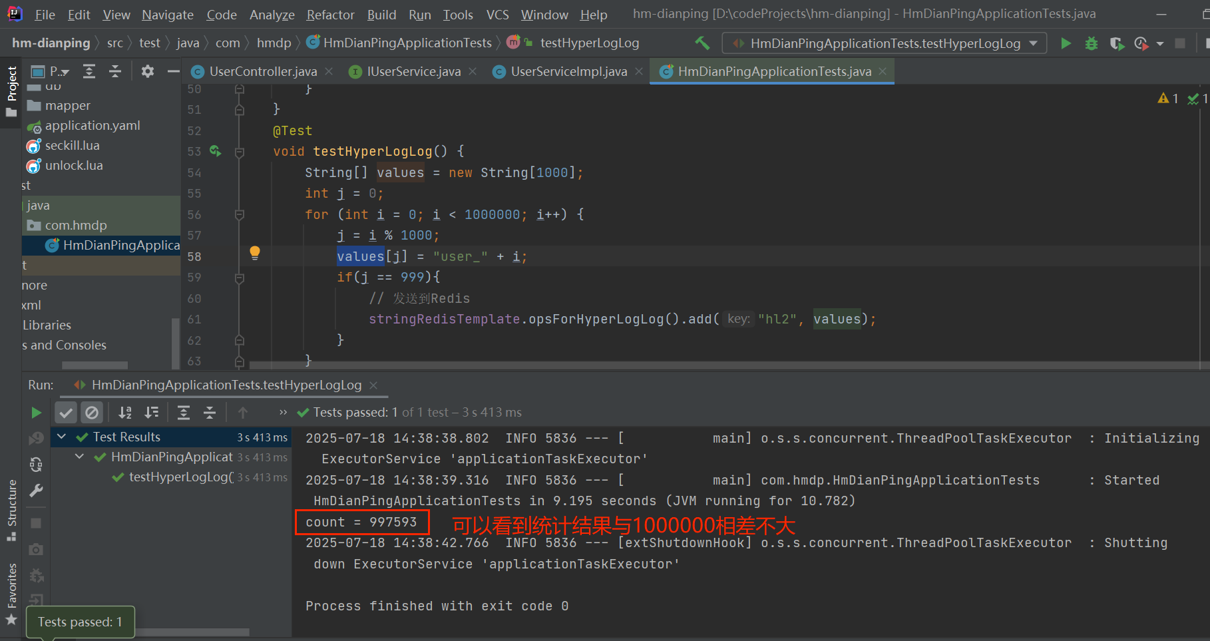Close the UserController.java tab
Viewport: 1210px width, 641px height.
tap(329, 71)
